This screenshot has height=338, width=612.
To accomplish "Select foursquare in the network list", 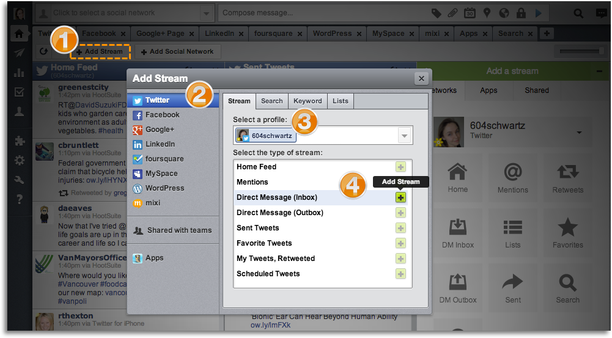I will [172, 159].
